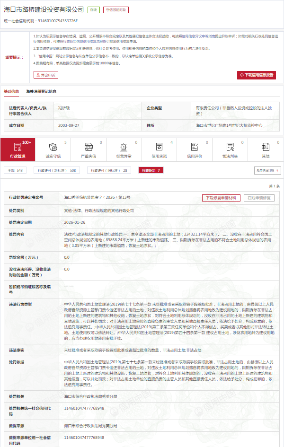Open the 司法判决 category icon
Image resolution: width=284 pixels, height=447 pixels.
230,147
